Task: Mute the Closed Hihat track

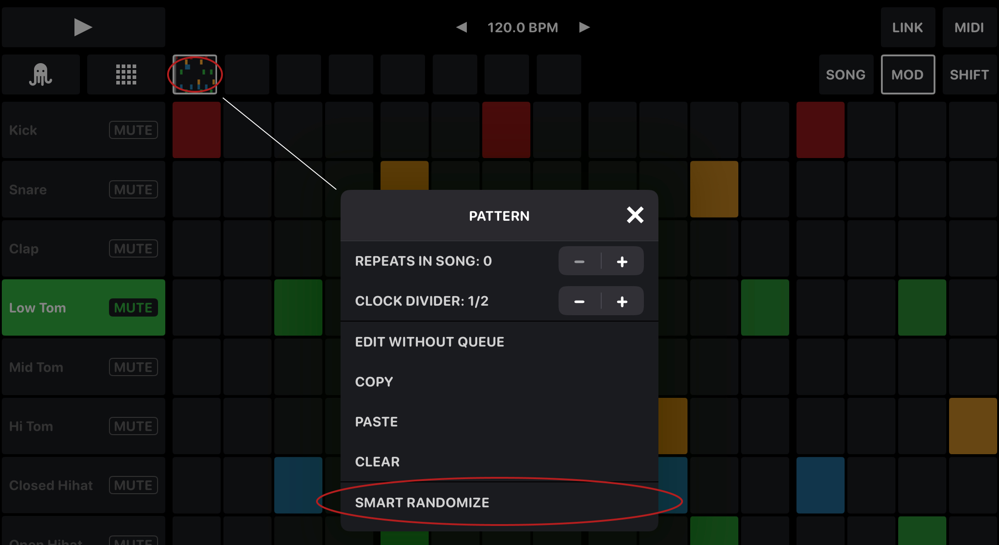Action: click(x=133, y=486)
